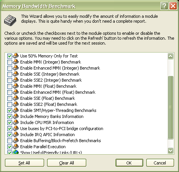Enable the MMX (Integer) Benchmark checkbox
This screenshot has width=179, height=172.
click(10, 62)
